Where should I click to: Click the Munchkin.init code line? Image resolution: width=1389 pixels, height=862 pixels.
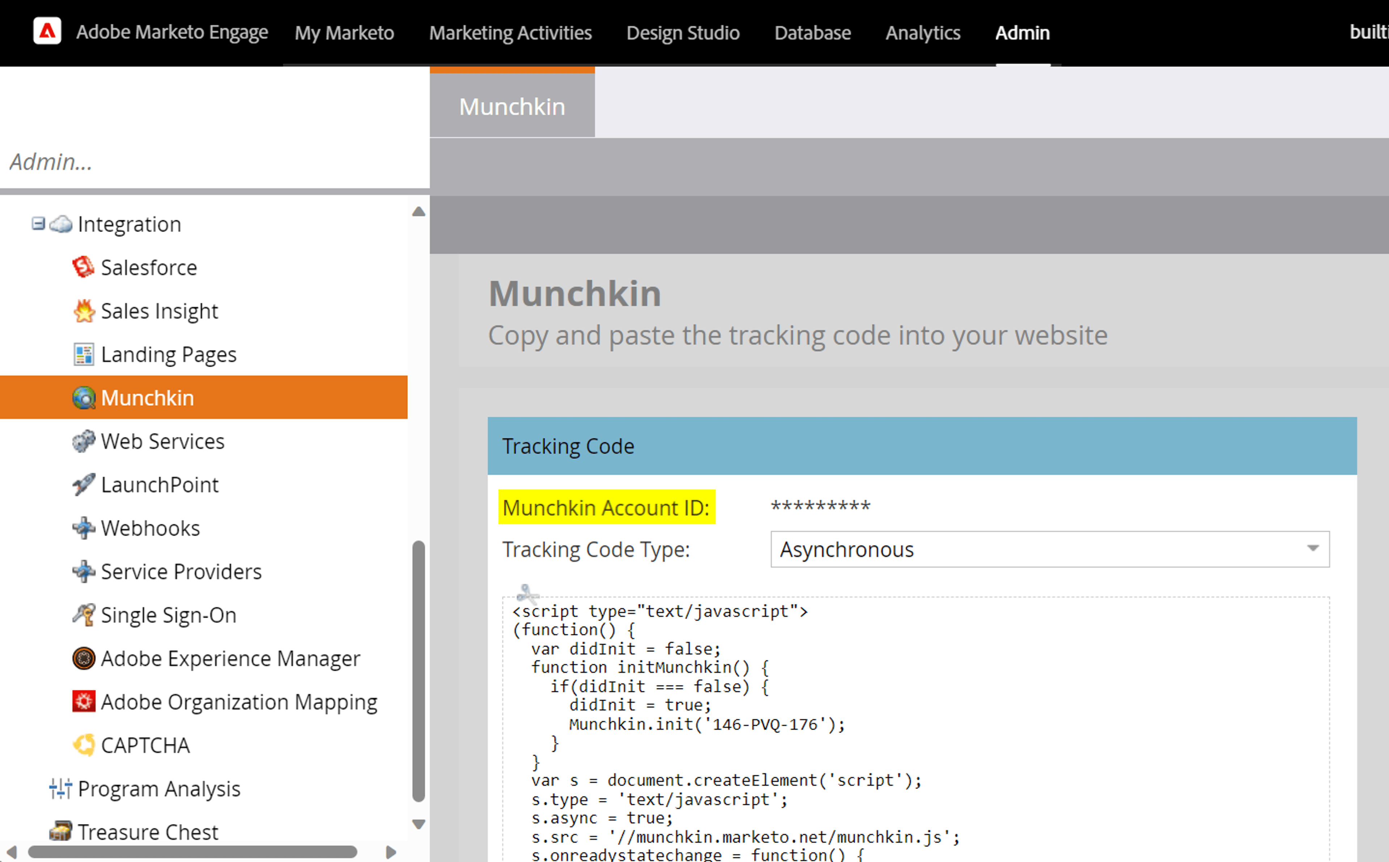coord(707,724)
